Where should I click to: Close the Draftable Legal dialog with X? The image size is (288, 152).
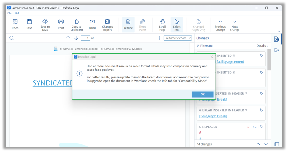212,57
